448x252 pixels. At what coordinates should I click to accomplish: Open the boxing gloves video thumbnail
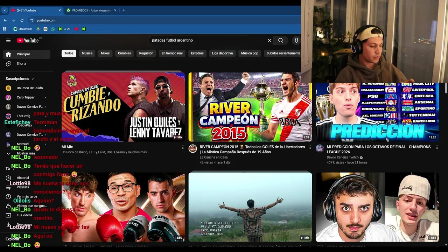123,207
